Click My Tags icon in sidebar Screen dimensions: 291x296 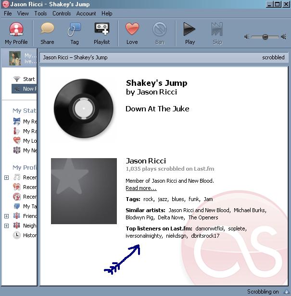[17, 206]
